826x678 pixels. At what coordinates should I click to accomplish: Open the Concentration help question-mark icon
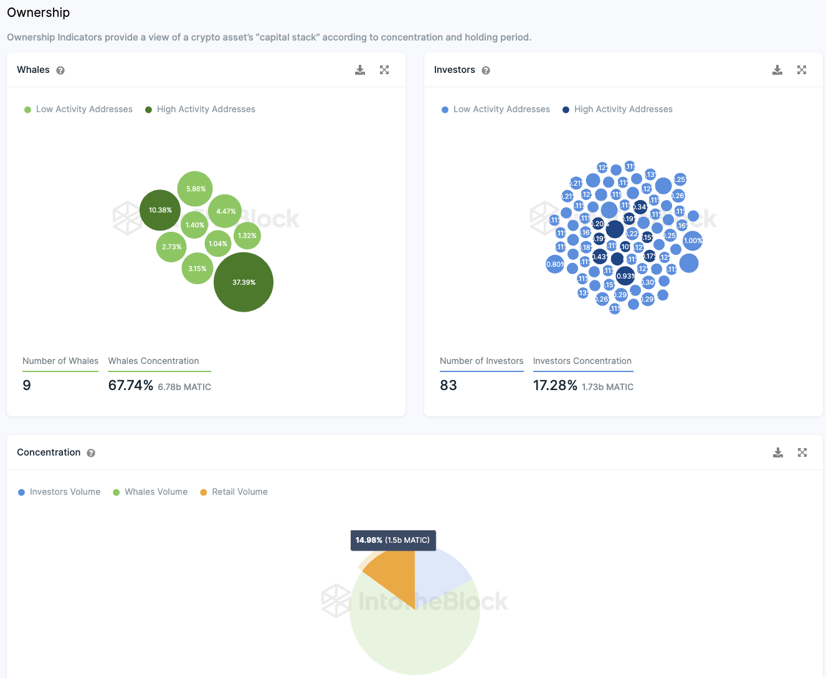point(91,453)
